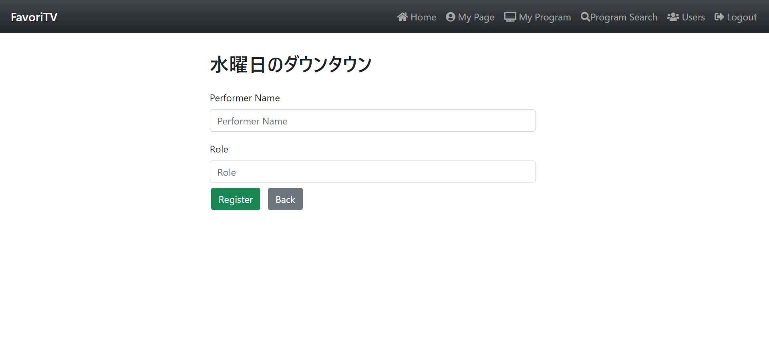Screen dimensions: 769x357
Task: Click the Logout exit icon
Action: pyautogui.click(x=719, y=17)
